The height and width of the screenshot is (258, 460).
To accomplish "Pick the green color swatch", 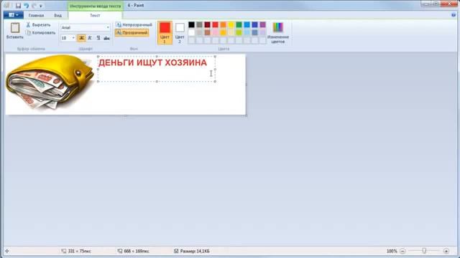I will click(239, 24).
